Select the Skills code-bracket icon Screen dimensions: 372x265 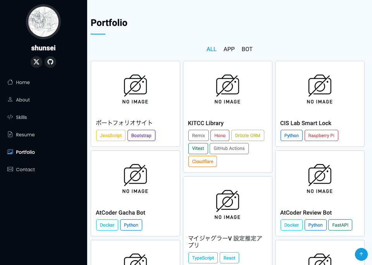point(10,117)
